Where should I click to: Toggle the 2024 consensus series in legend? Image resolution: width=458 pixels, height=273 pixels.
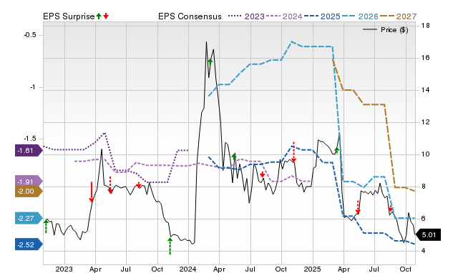click(x=284, y=16)
